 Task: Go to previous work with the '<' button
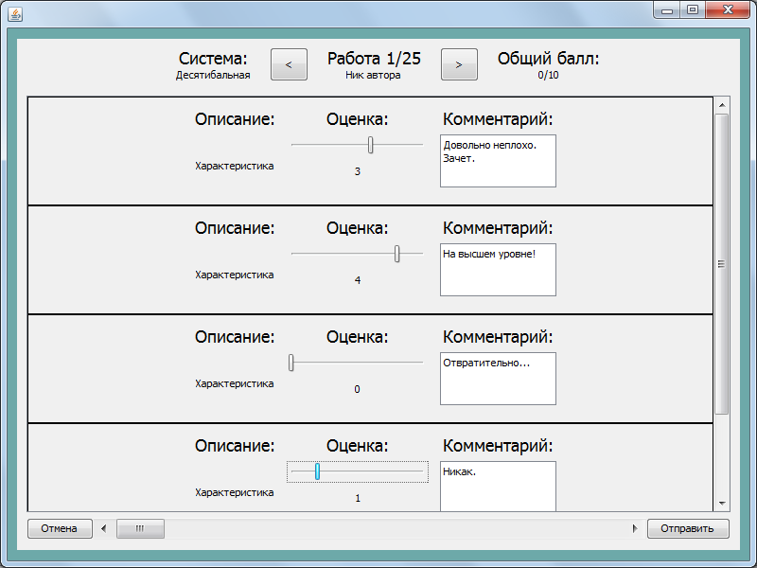click(x=289, y=64)
